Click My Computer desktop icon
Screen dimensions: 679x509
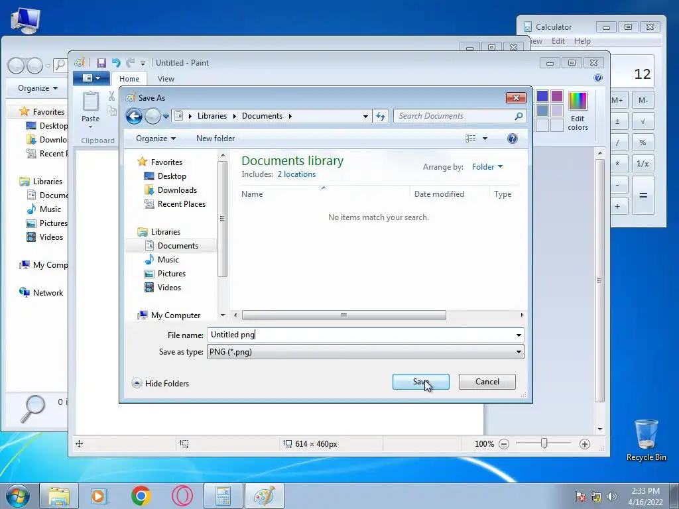click(26, 21)
